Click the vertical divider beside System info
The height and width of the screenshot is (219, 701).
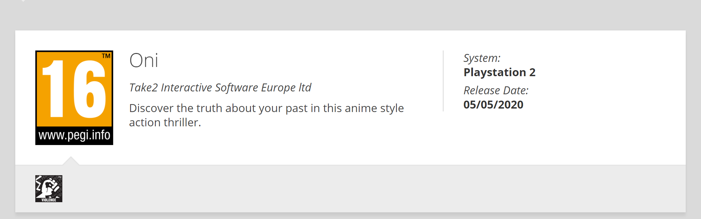point(443,81)
